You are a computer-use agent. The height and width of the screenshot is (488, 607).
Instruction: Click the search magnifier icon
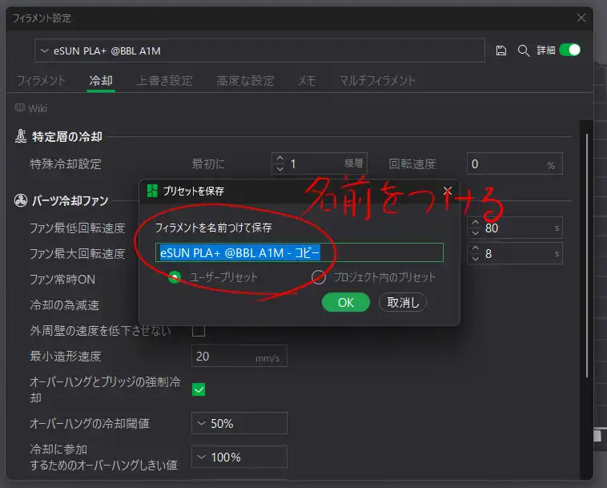(x=524, y=50)
